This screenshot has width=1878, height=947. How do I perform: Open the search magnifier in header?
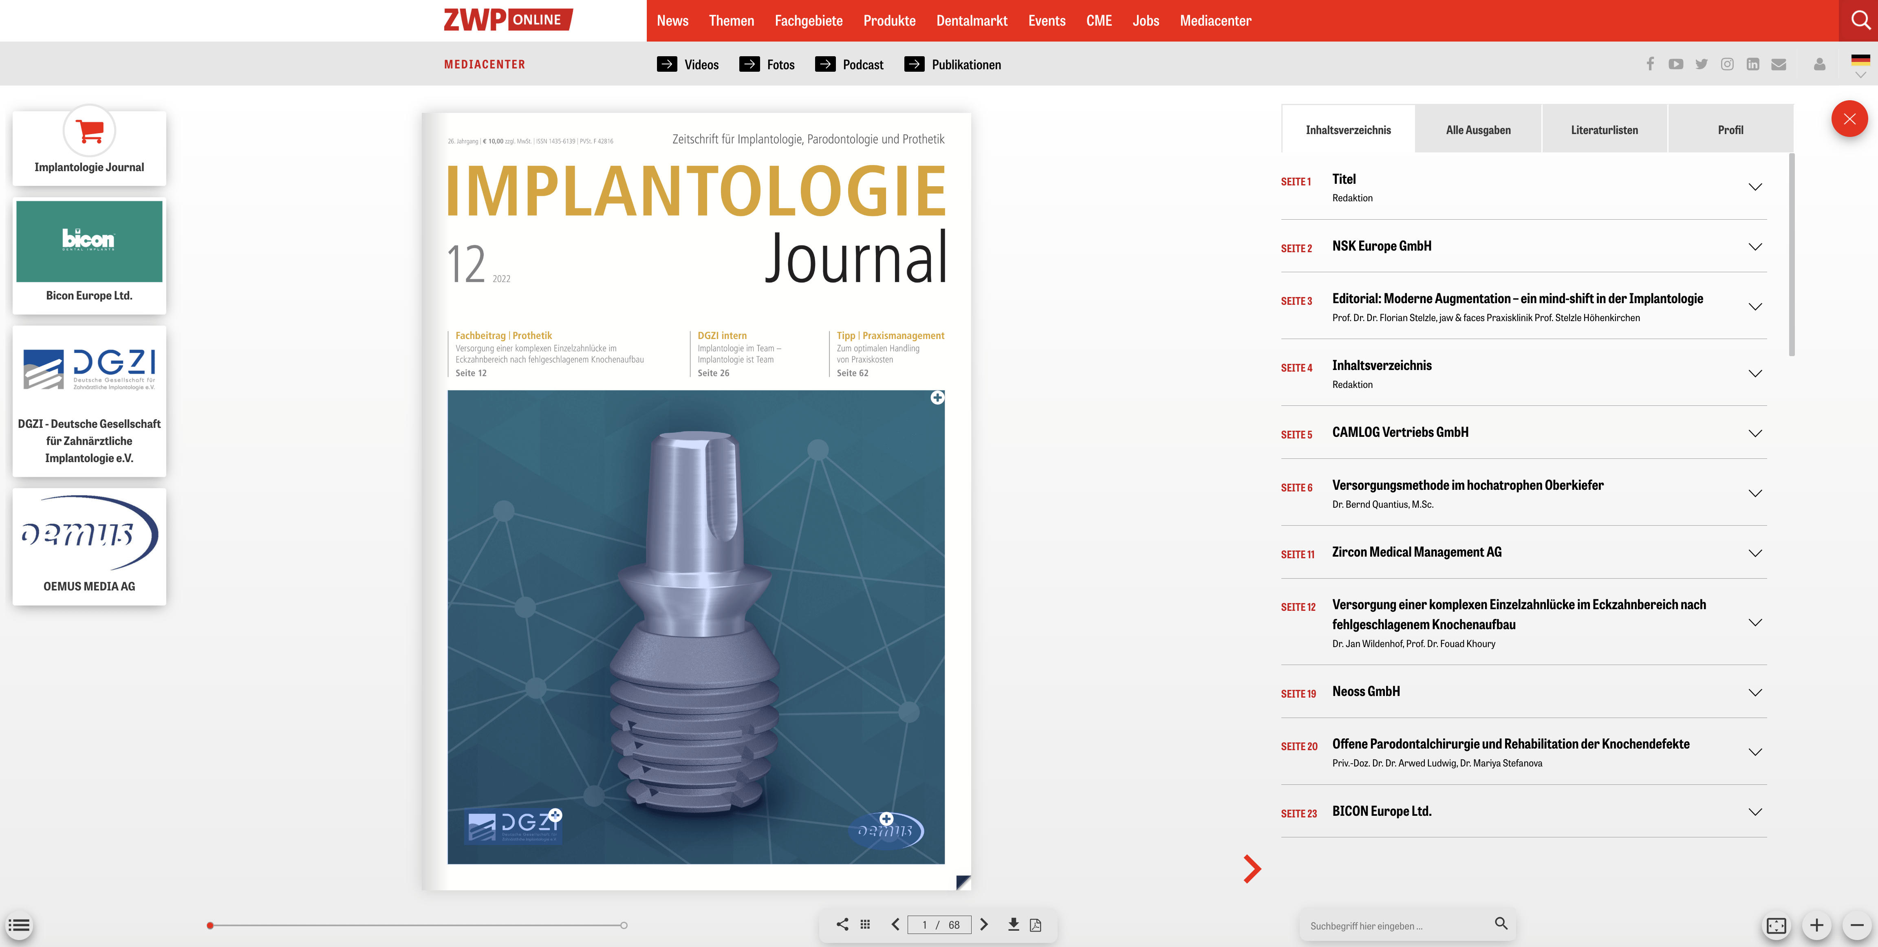tap(1860, 20)
